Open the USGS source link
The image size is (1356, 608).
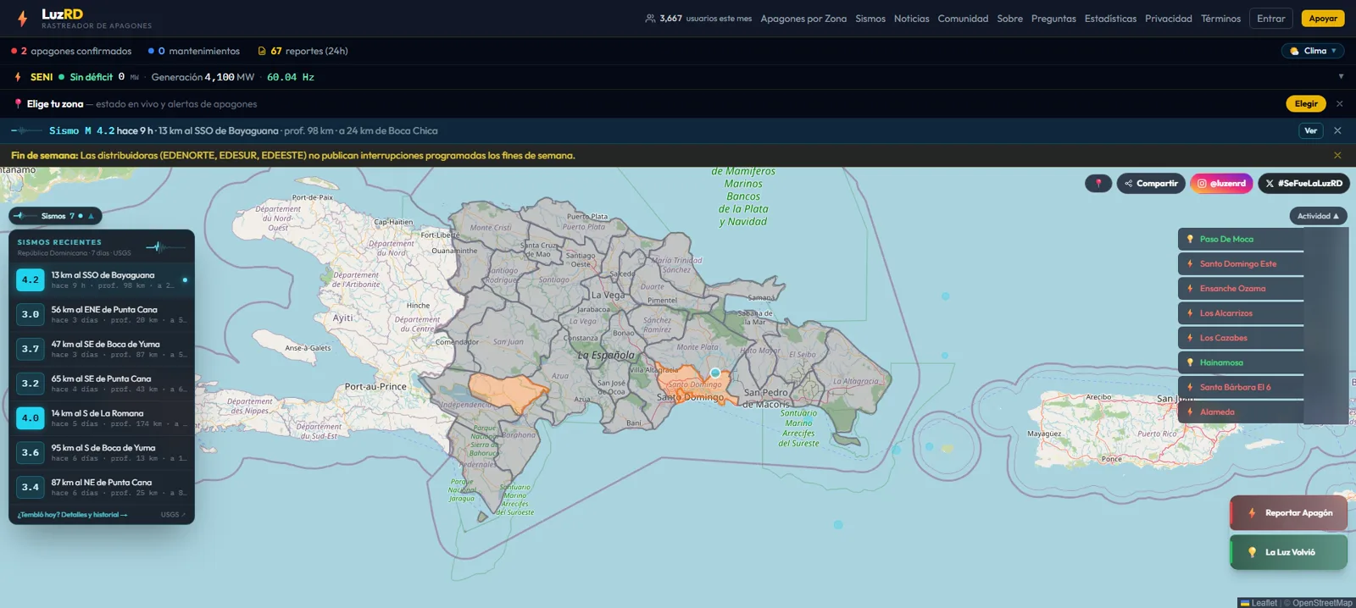(173, 515)
